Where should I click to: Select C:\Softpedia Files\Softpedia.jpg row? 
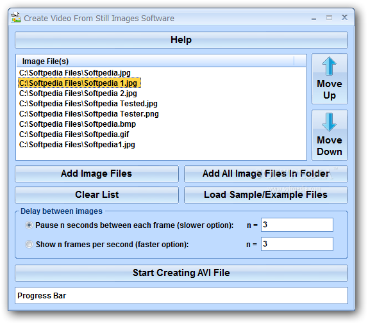tap(75, 73)
